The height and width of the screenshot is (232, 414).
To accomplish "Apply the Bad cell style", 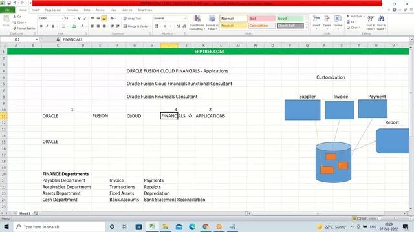I will point(261,19).
